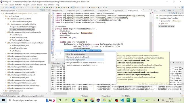Maximize the editor area icon
Viewport: 184px width, 103px height.
[x=152, y=10]
